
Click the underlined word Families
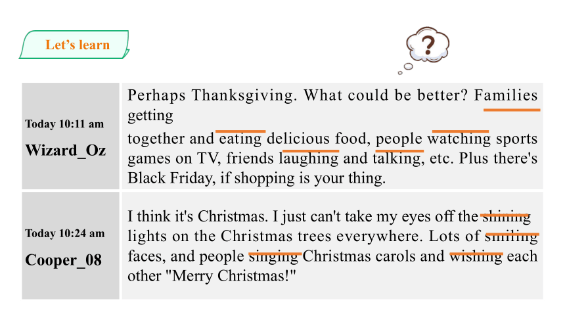pyautogui.click(x=506, y=95)
